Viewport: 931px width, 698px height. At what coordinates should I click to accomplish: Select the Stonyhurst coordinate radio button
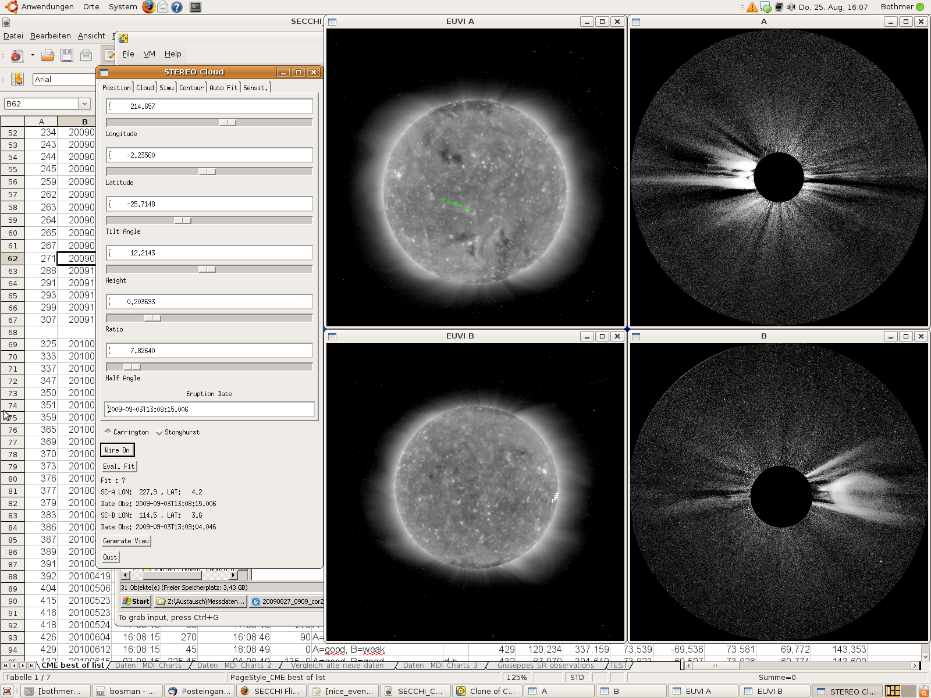pyautogui.click(x=177, y=432)
